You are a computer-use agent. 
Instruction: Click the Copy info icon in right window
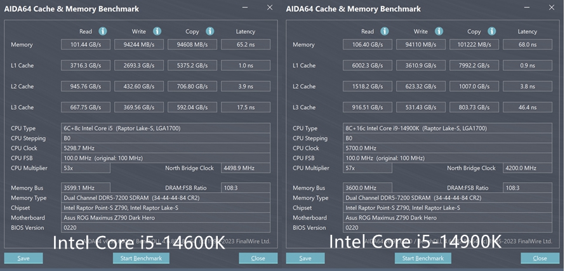(x=492, y=31)
